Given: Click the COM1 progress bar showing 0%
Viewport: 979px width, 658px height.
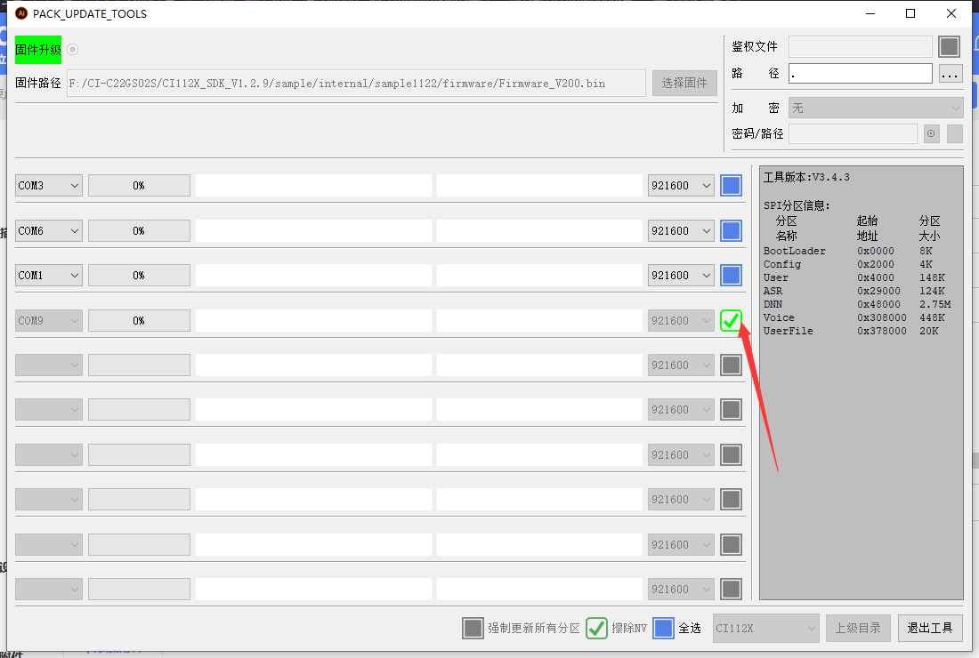Looking at the screenshot, I should point(139,275).
